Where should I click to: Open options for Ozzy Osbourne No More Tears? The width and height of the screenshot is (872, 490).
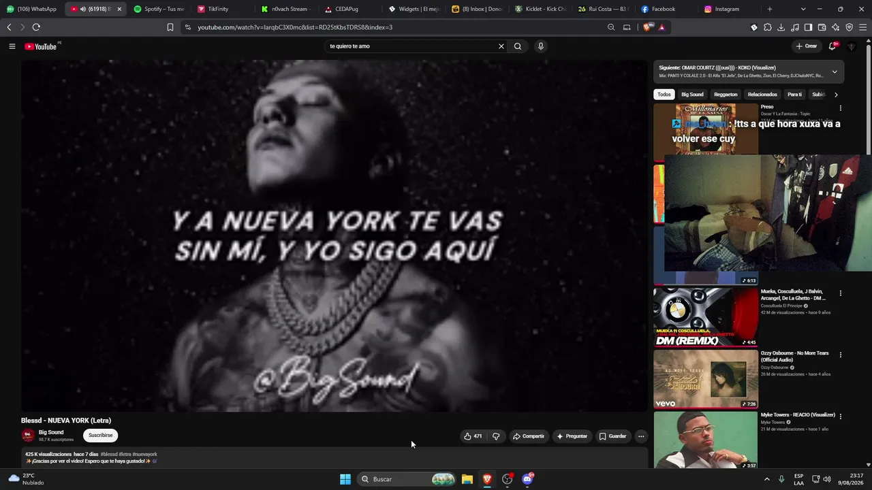pos(840,355)
